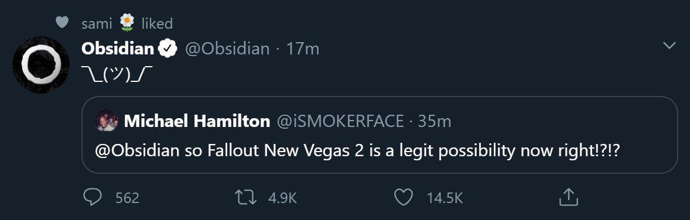Click the small liked heart icon
690x220 pixels.
pyautogui.click(x=62, y=22)
